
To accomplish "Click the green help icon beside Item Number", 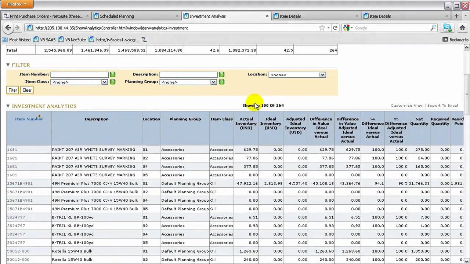I will 113,74.
